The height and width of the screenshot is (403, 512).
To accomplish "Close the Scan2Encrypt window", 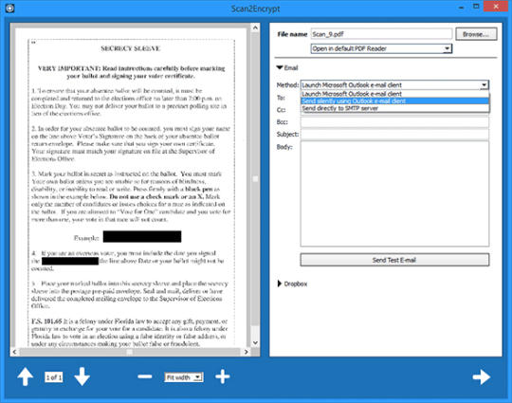I will coord(496,7).
